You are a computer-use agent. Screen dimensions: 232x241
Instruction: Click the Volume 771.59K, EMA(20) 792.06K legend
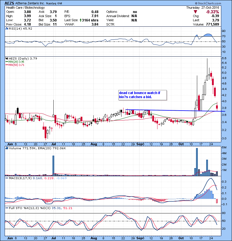click(x=37, y=148)
